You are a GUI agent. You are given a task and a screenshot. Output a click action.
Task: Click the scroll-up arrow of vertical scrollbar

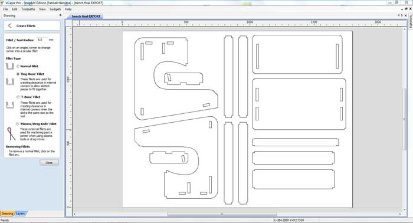coord(405,29)
